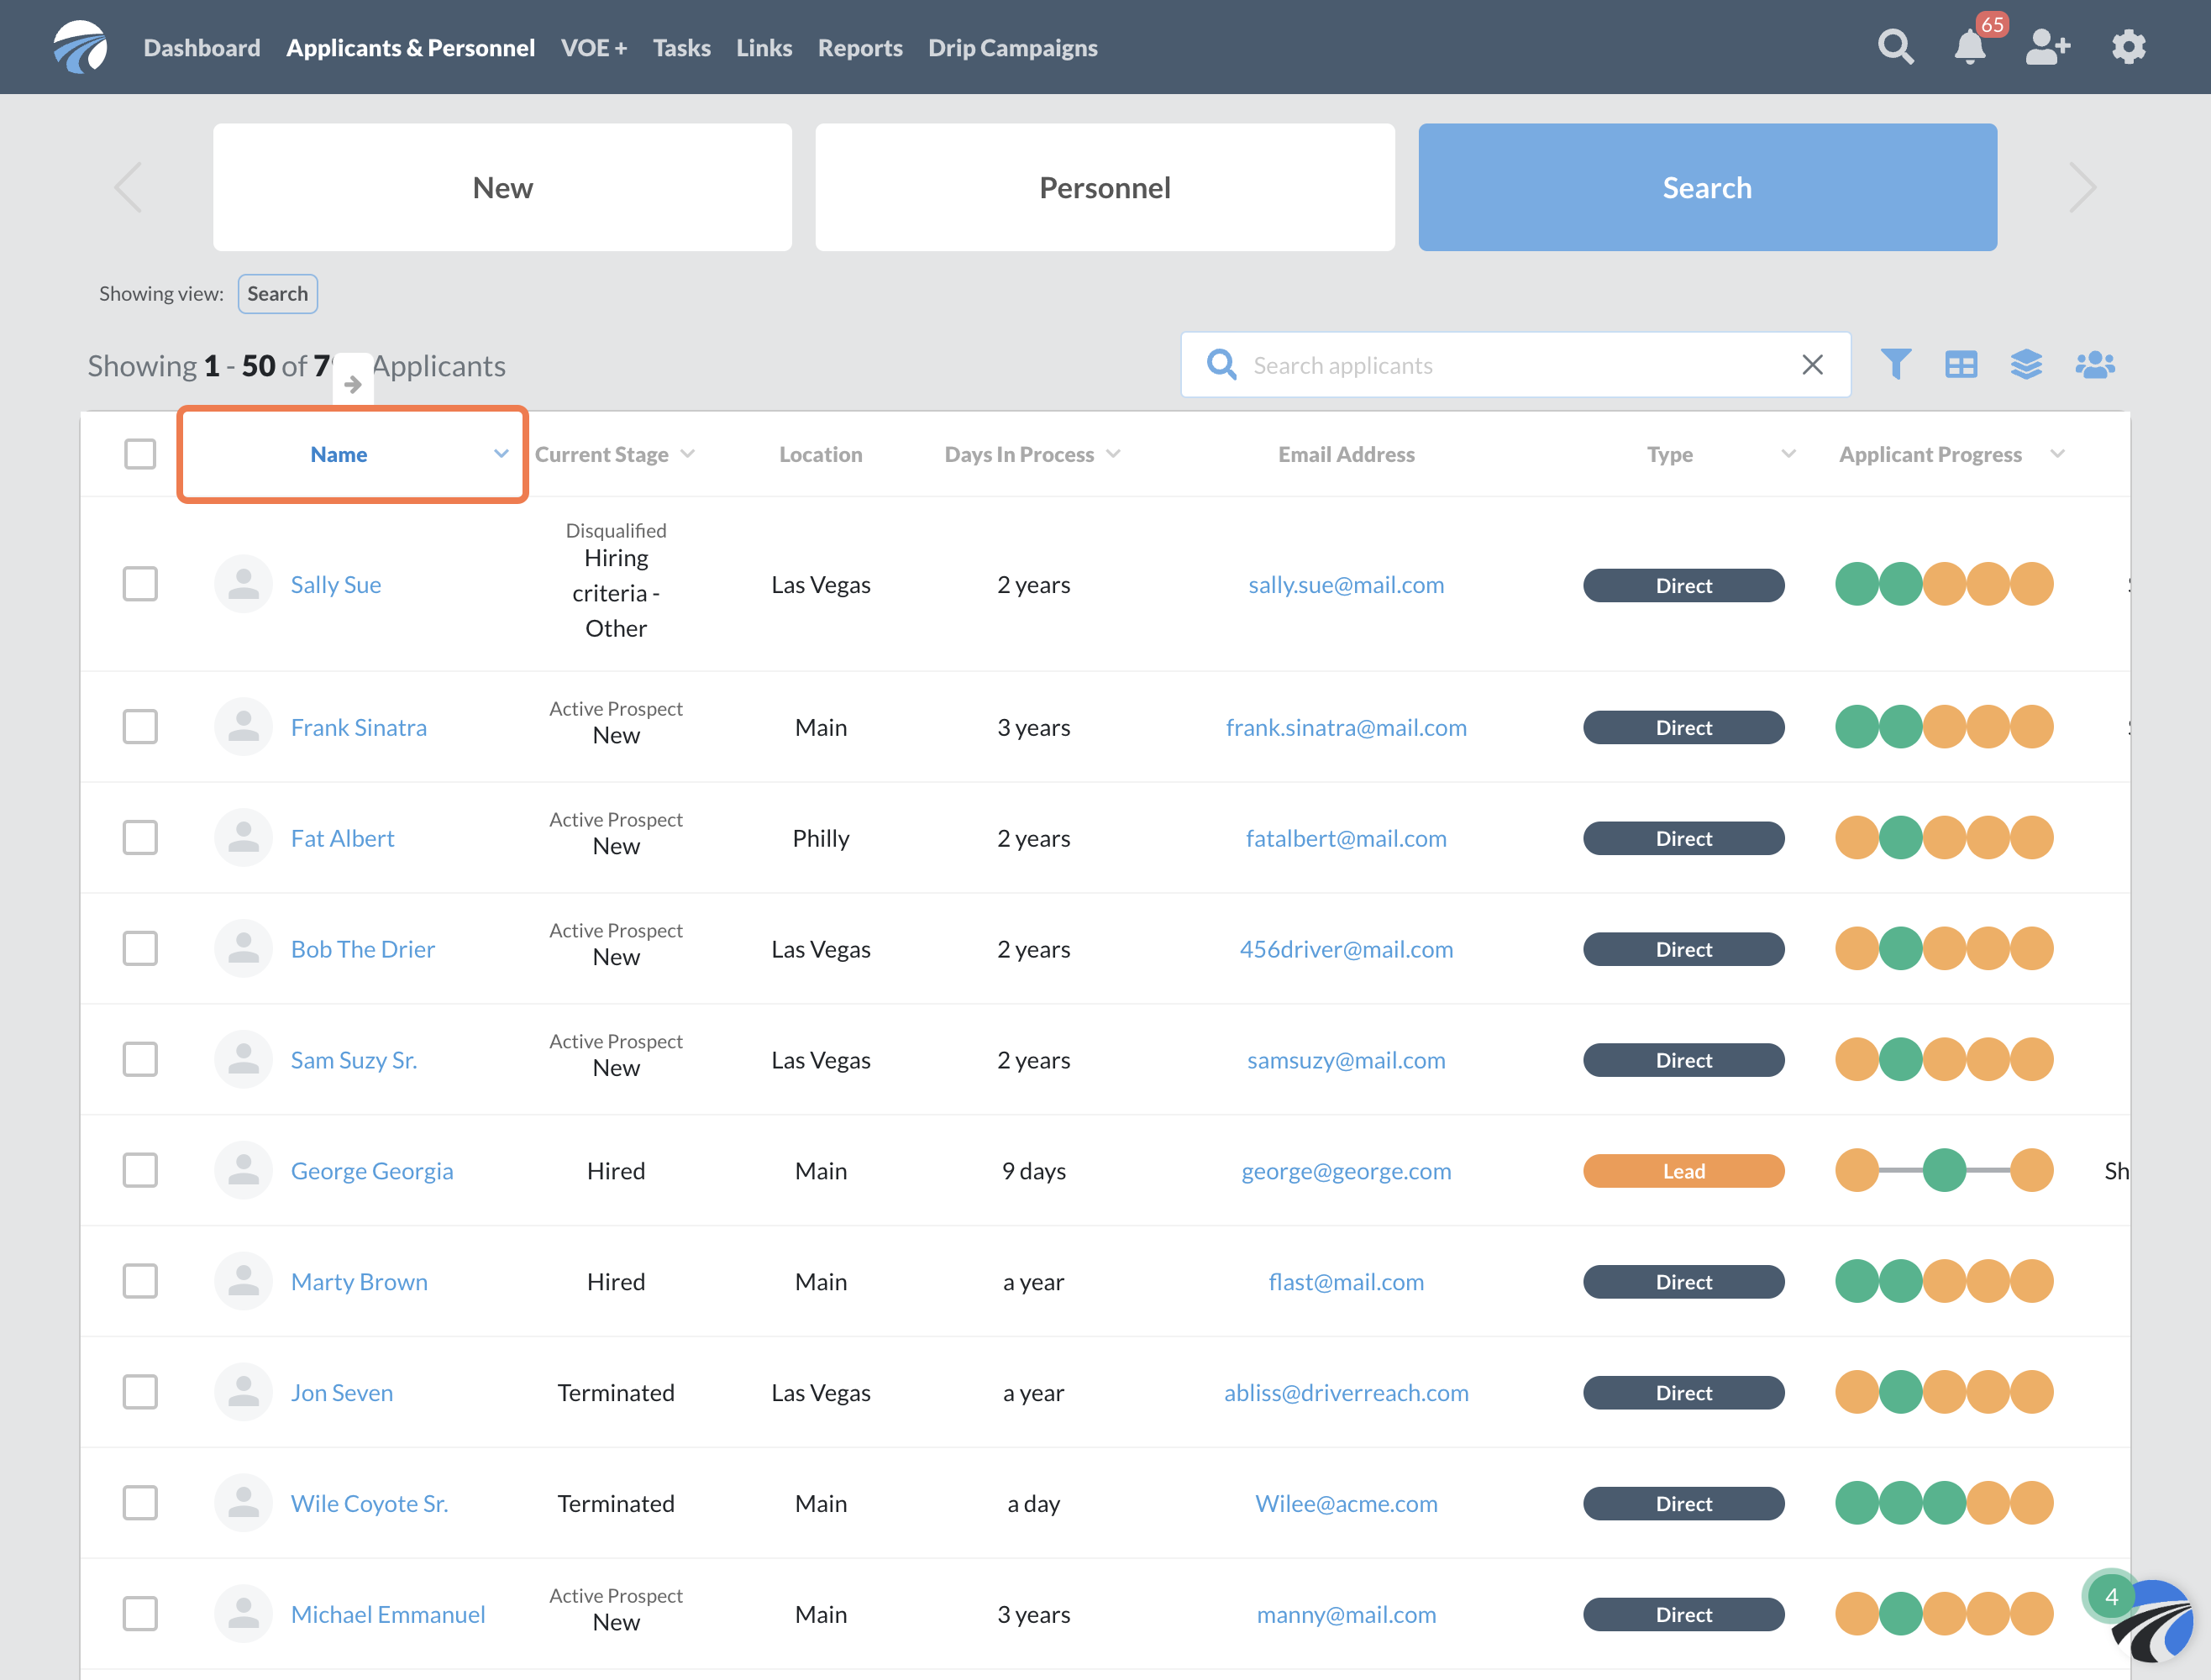
Task: Check the box for Marty Brown
Action: tap(140, 1282)
